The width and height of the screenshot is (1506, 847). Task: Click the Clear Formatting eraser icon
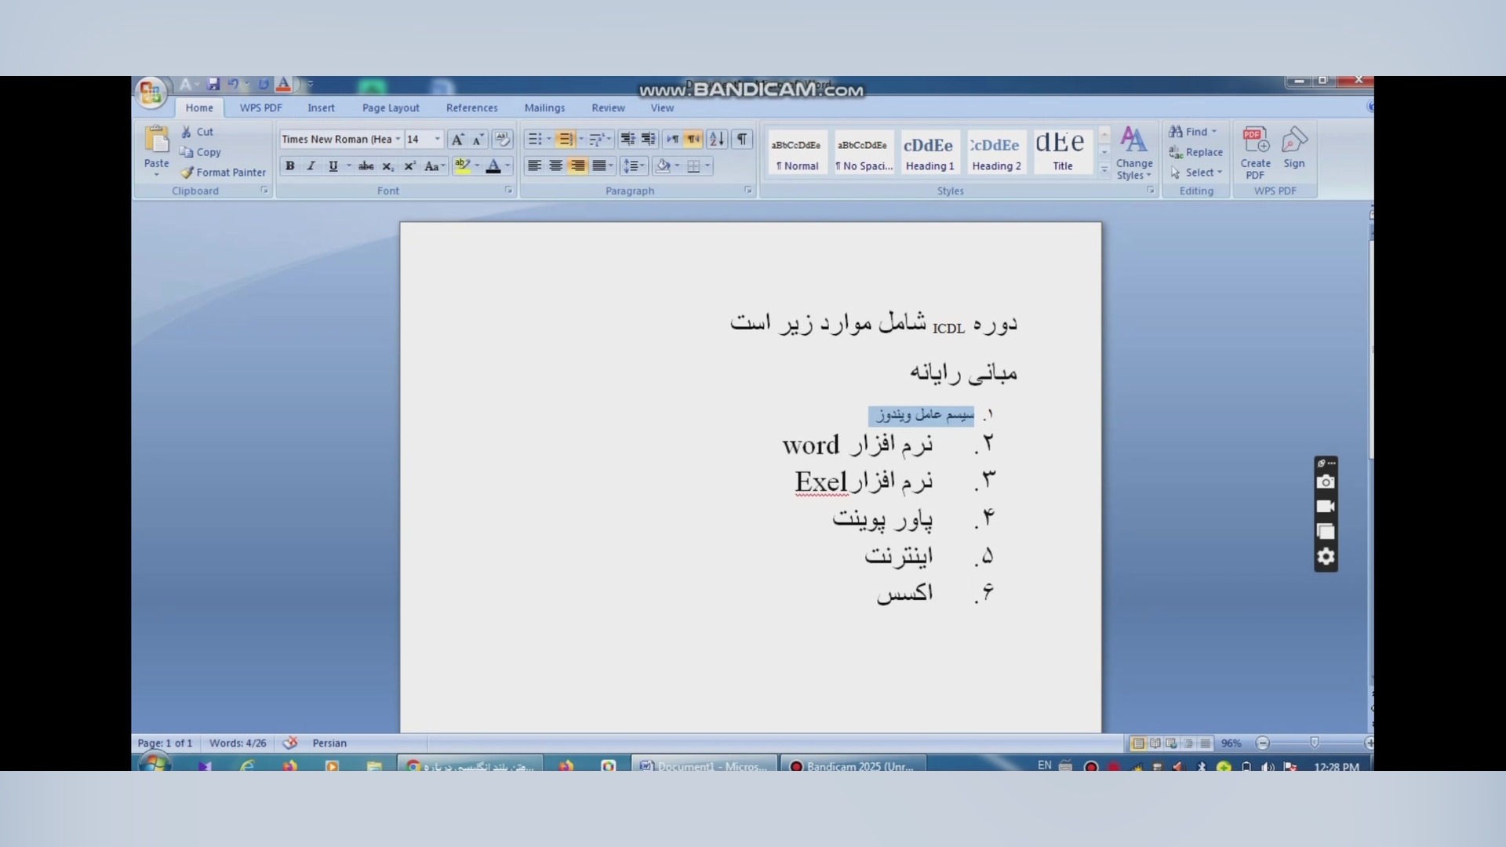tap(502, 140)
